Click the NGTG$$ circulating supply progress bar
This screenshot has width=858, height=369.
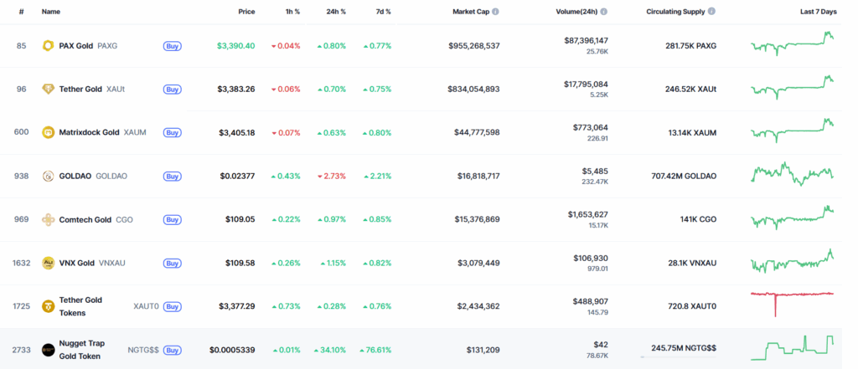click(x=679, y=357)
